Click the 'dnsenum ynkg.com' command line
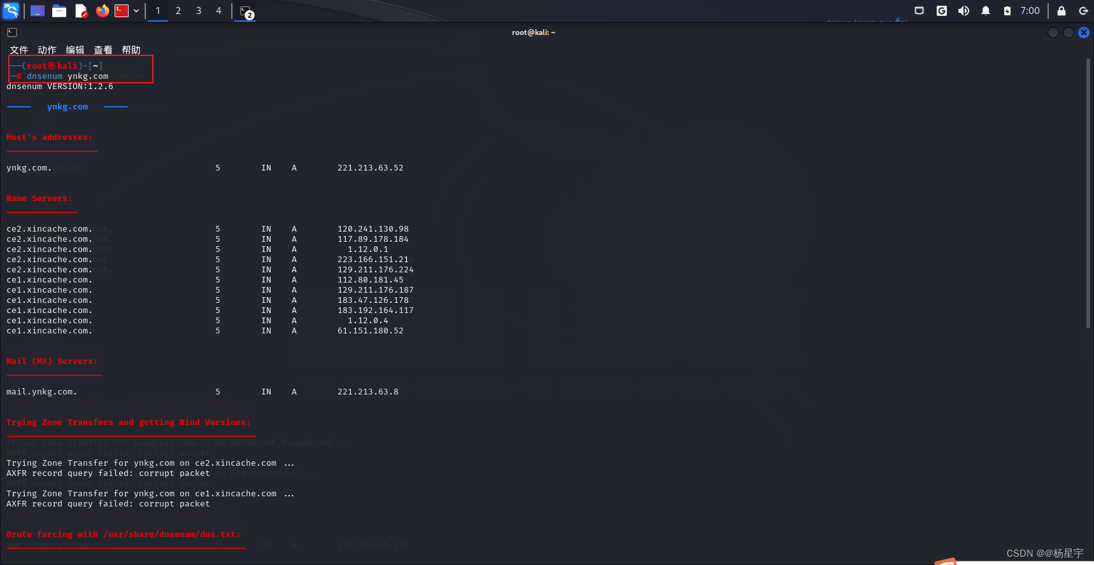1094x565 pixels. [x=67, y=76]
